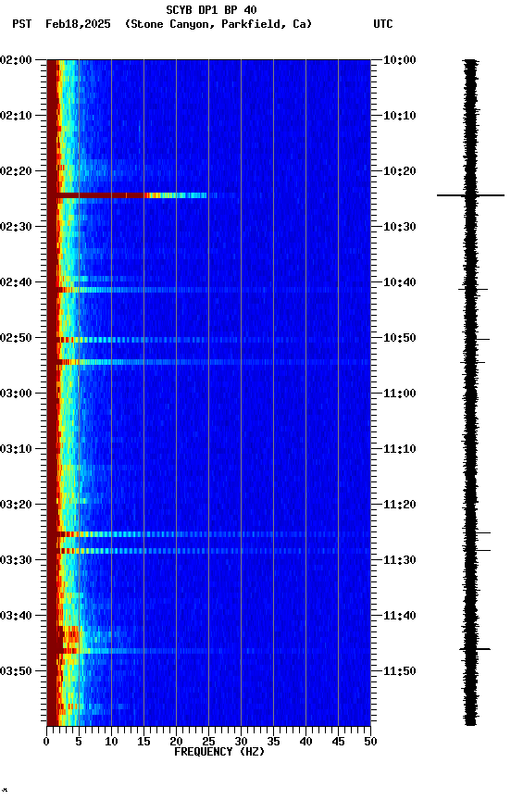Screen dimensions: 511x800
Task: Click the UTC time label 11:50
Action: tap(400, 671)
